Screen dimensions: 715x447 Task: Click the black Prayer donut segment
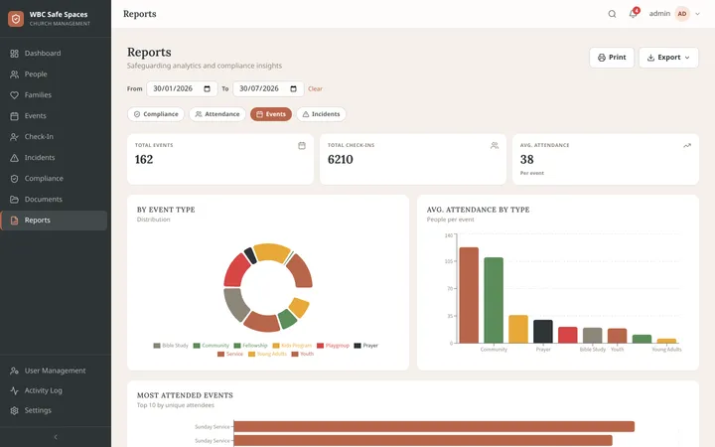[x=250, y=255]
